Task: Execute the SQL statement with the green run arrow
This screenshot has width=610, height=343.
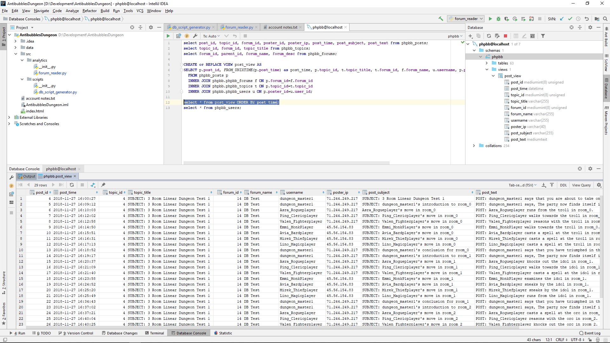Action: [168, 36]
